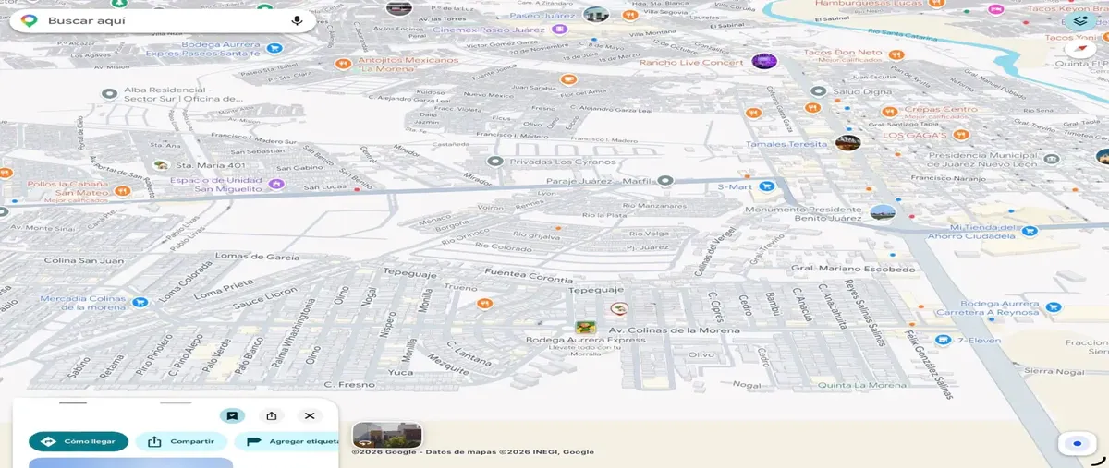Viewport: 1109px width, 468px height.
Task: Click the Av. Colinas de la Morena label
Action: (x=674, y=330)
